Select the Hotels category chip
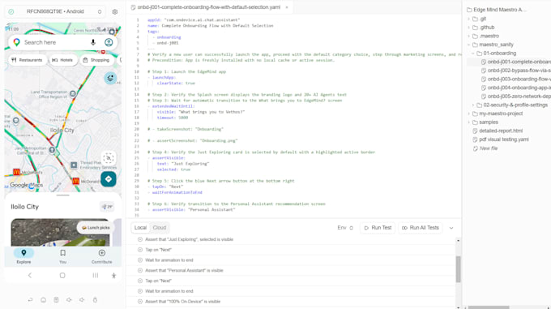 point(62,60)
